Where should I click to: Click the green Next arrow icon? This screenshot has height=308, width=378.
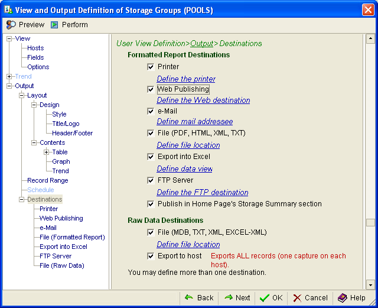[229, 297]
